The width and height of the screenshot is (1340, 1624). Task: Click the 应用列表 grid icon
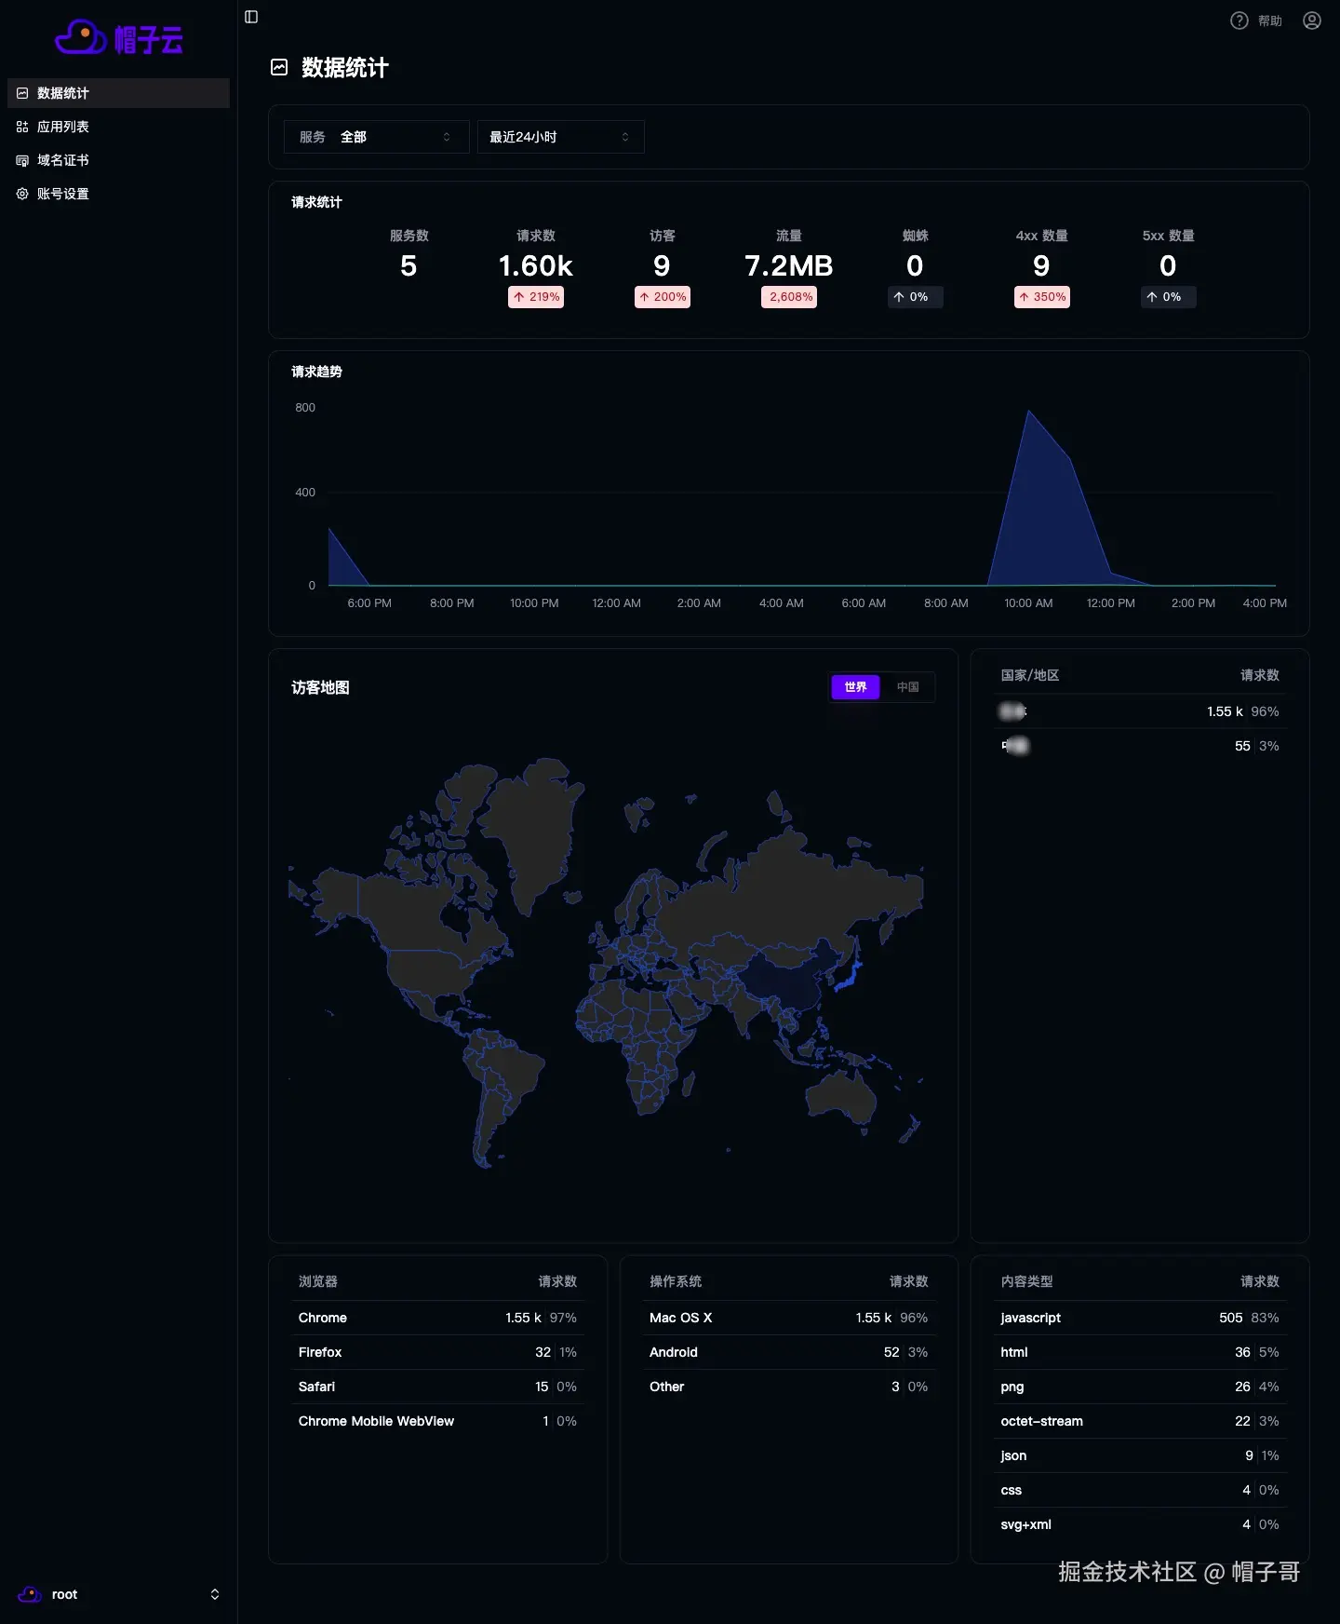22,127
